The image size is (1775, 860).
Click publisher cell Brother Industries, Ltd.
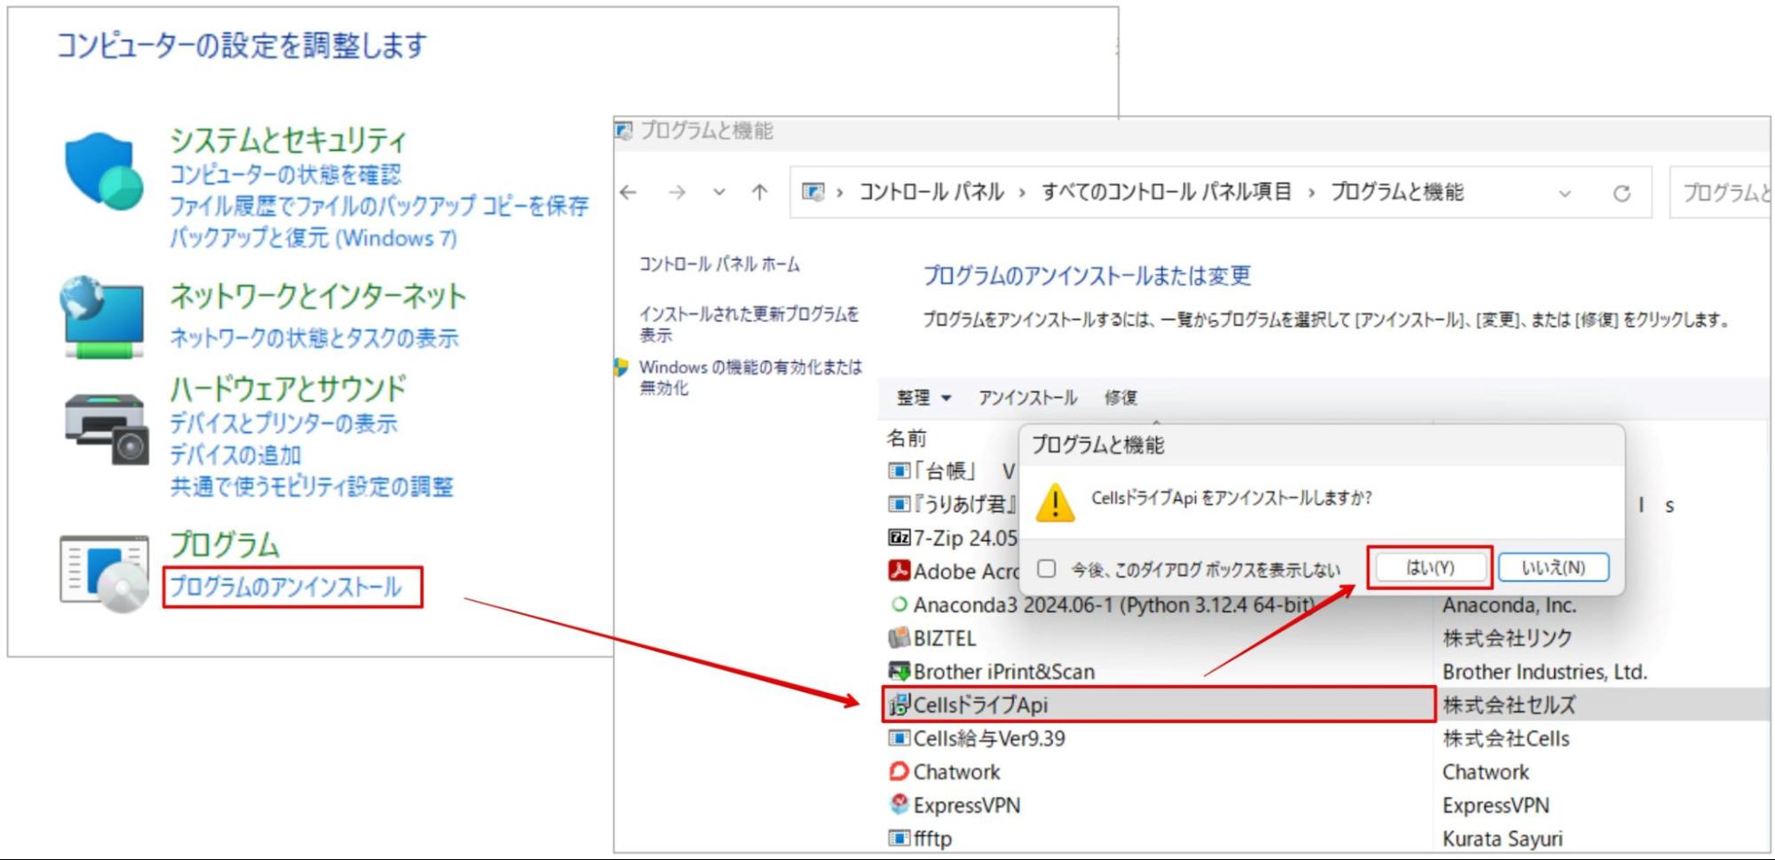(1544, 671)
